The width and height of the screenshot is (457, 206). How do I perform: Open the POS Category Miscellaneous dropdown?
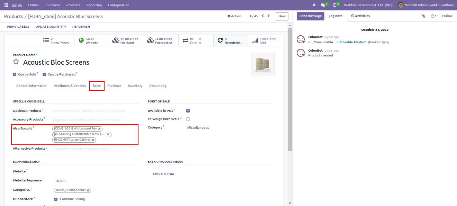click(x=230, y=127)
